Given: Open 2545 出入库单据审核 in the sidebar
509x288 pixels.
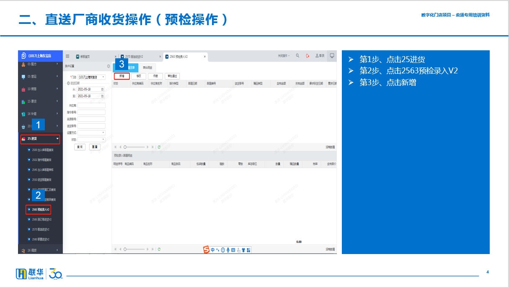Looking at the screenshot, I should (40, 170).
